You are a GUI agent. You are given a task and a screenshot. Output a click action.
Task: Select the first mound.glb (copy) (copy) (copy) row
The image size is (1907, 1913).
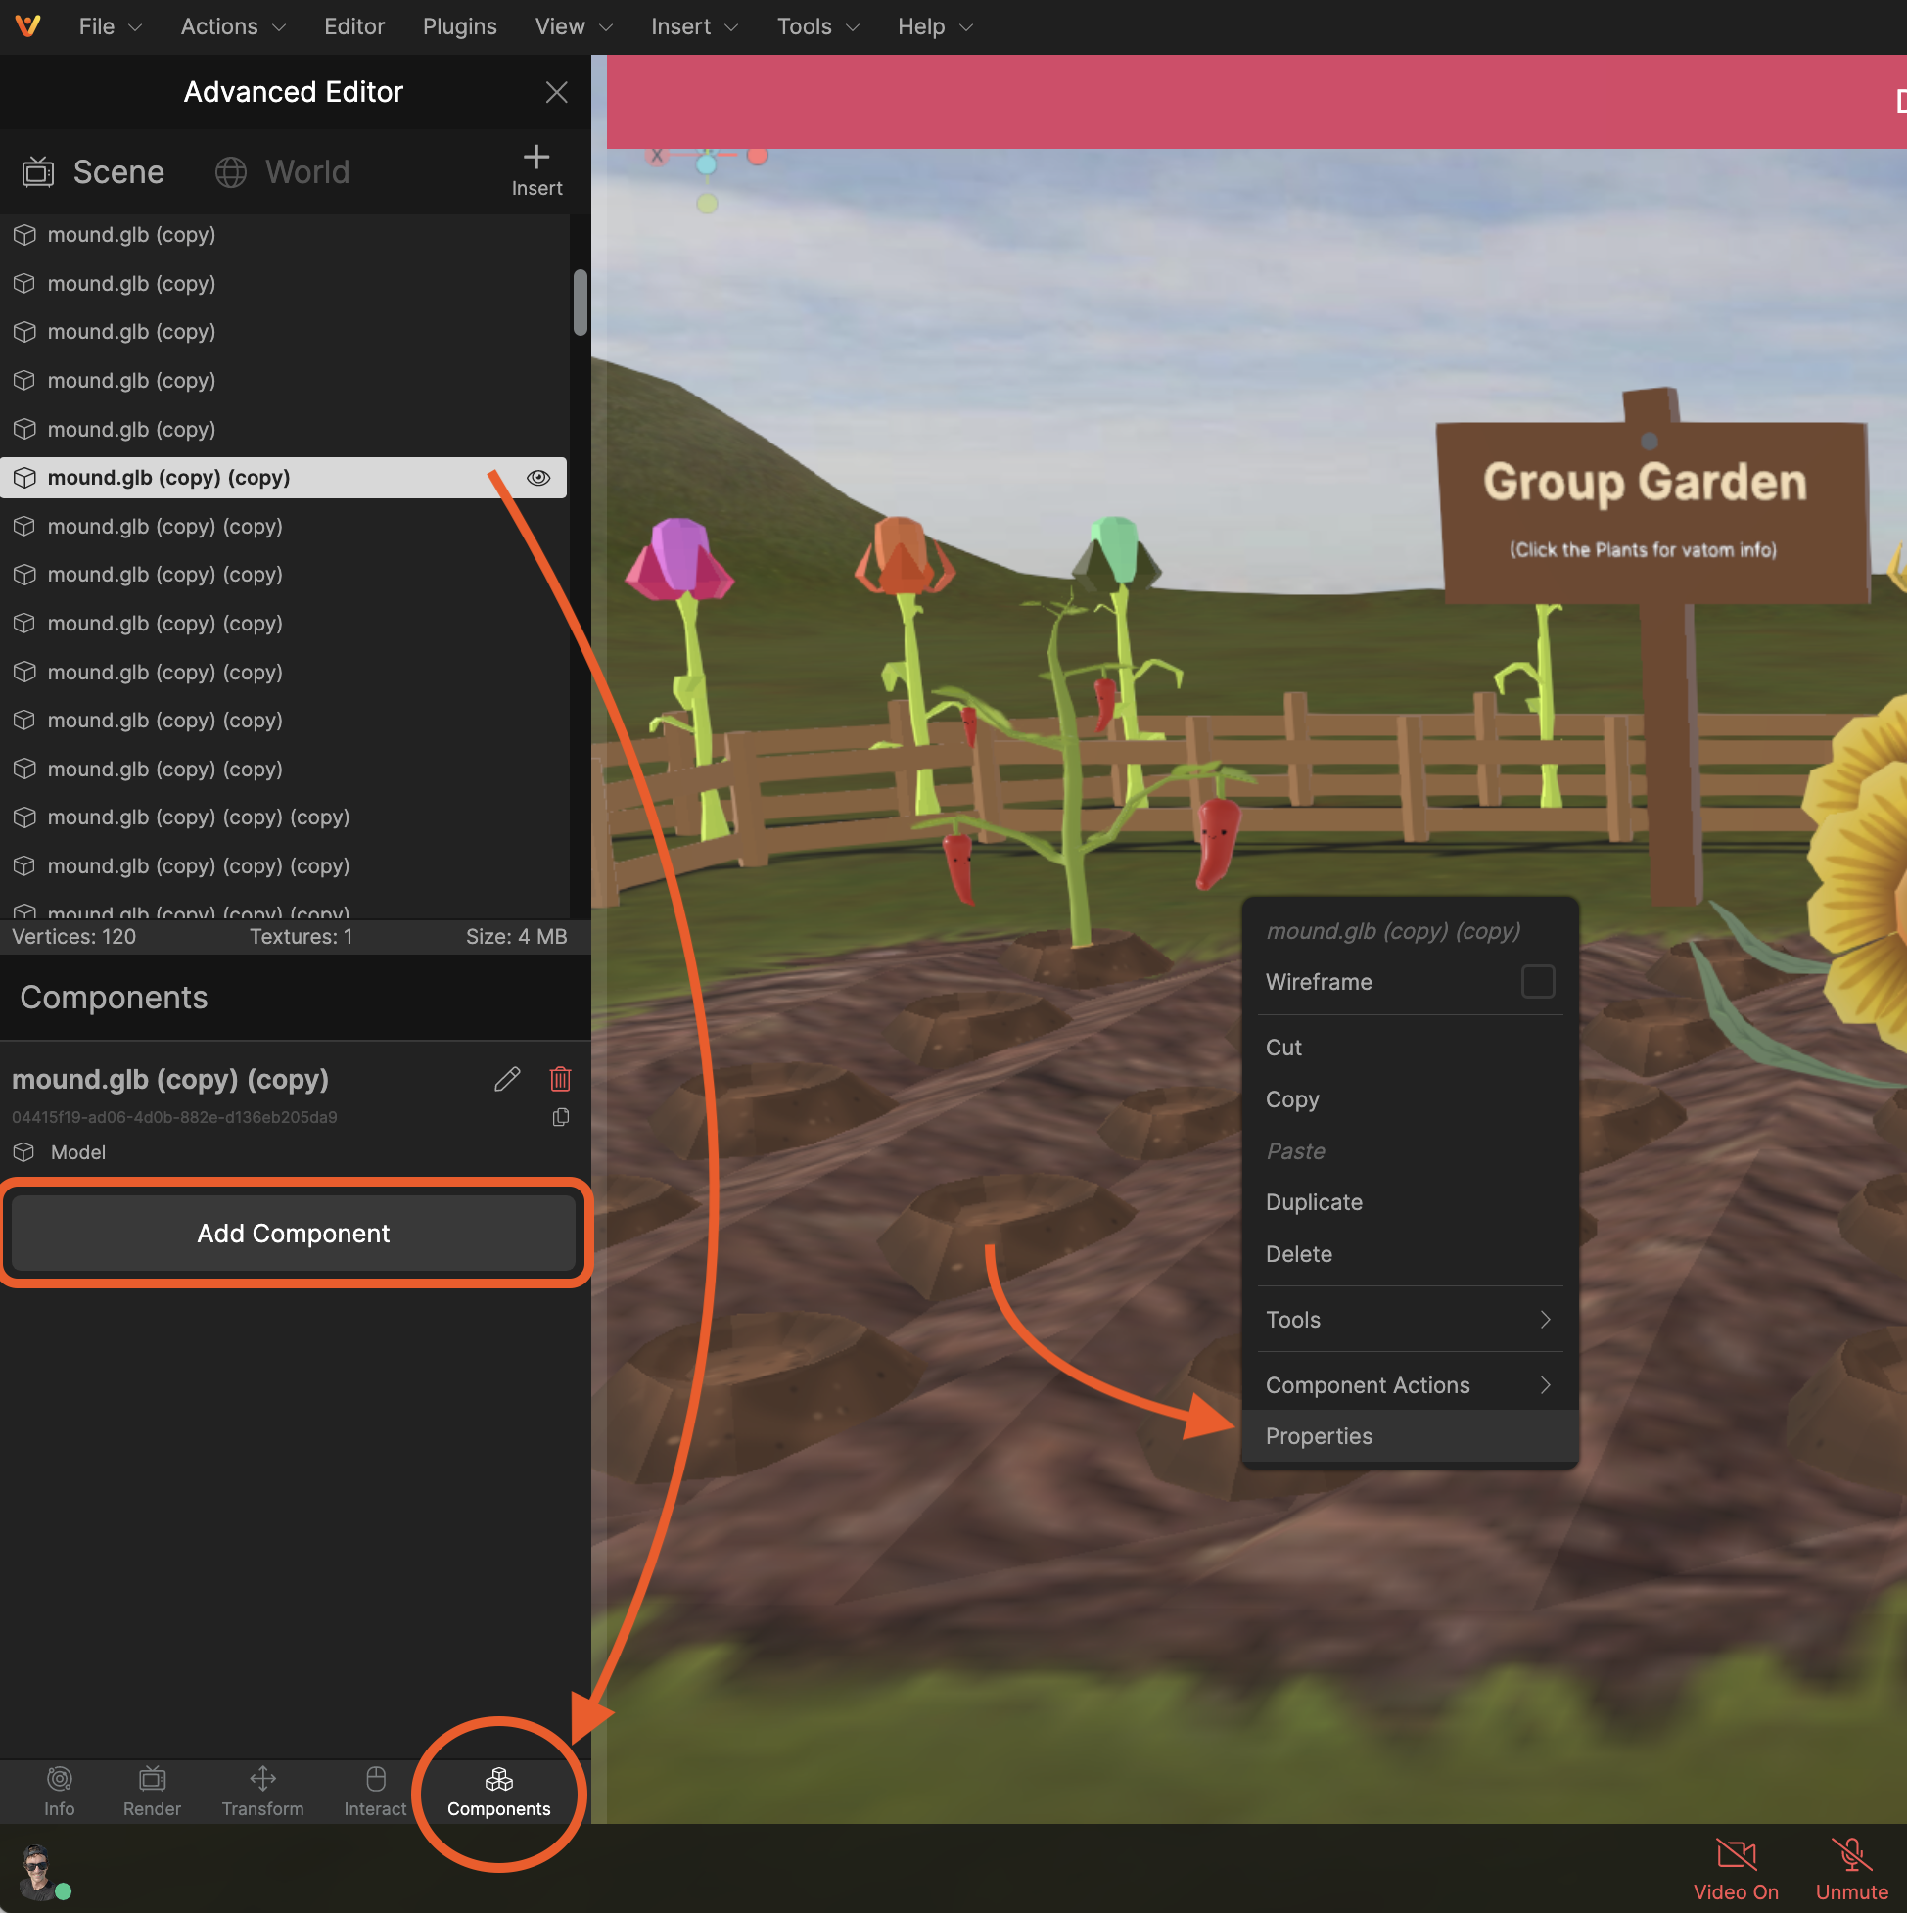pyautogui.click(x=283, y=817)
